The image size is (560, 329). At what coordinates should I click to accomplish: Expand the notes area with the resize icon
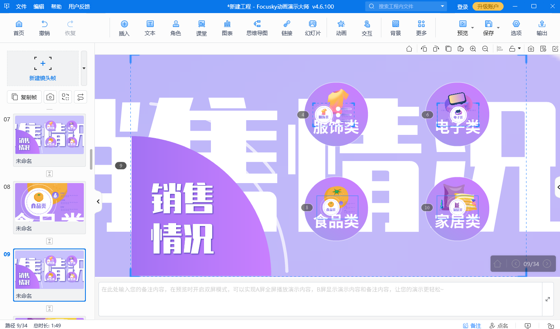point(548,299)
